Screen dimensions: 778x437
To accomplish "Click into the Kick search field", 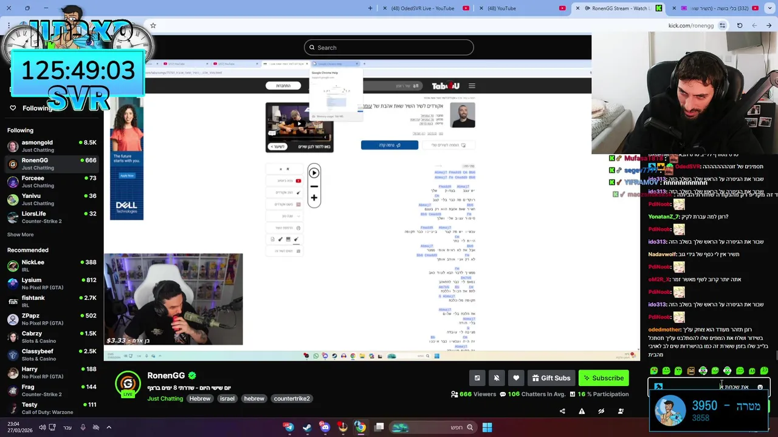I will click(x=389, y=47).
